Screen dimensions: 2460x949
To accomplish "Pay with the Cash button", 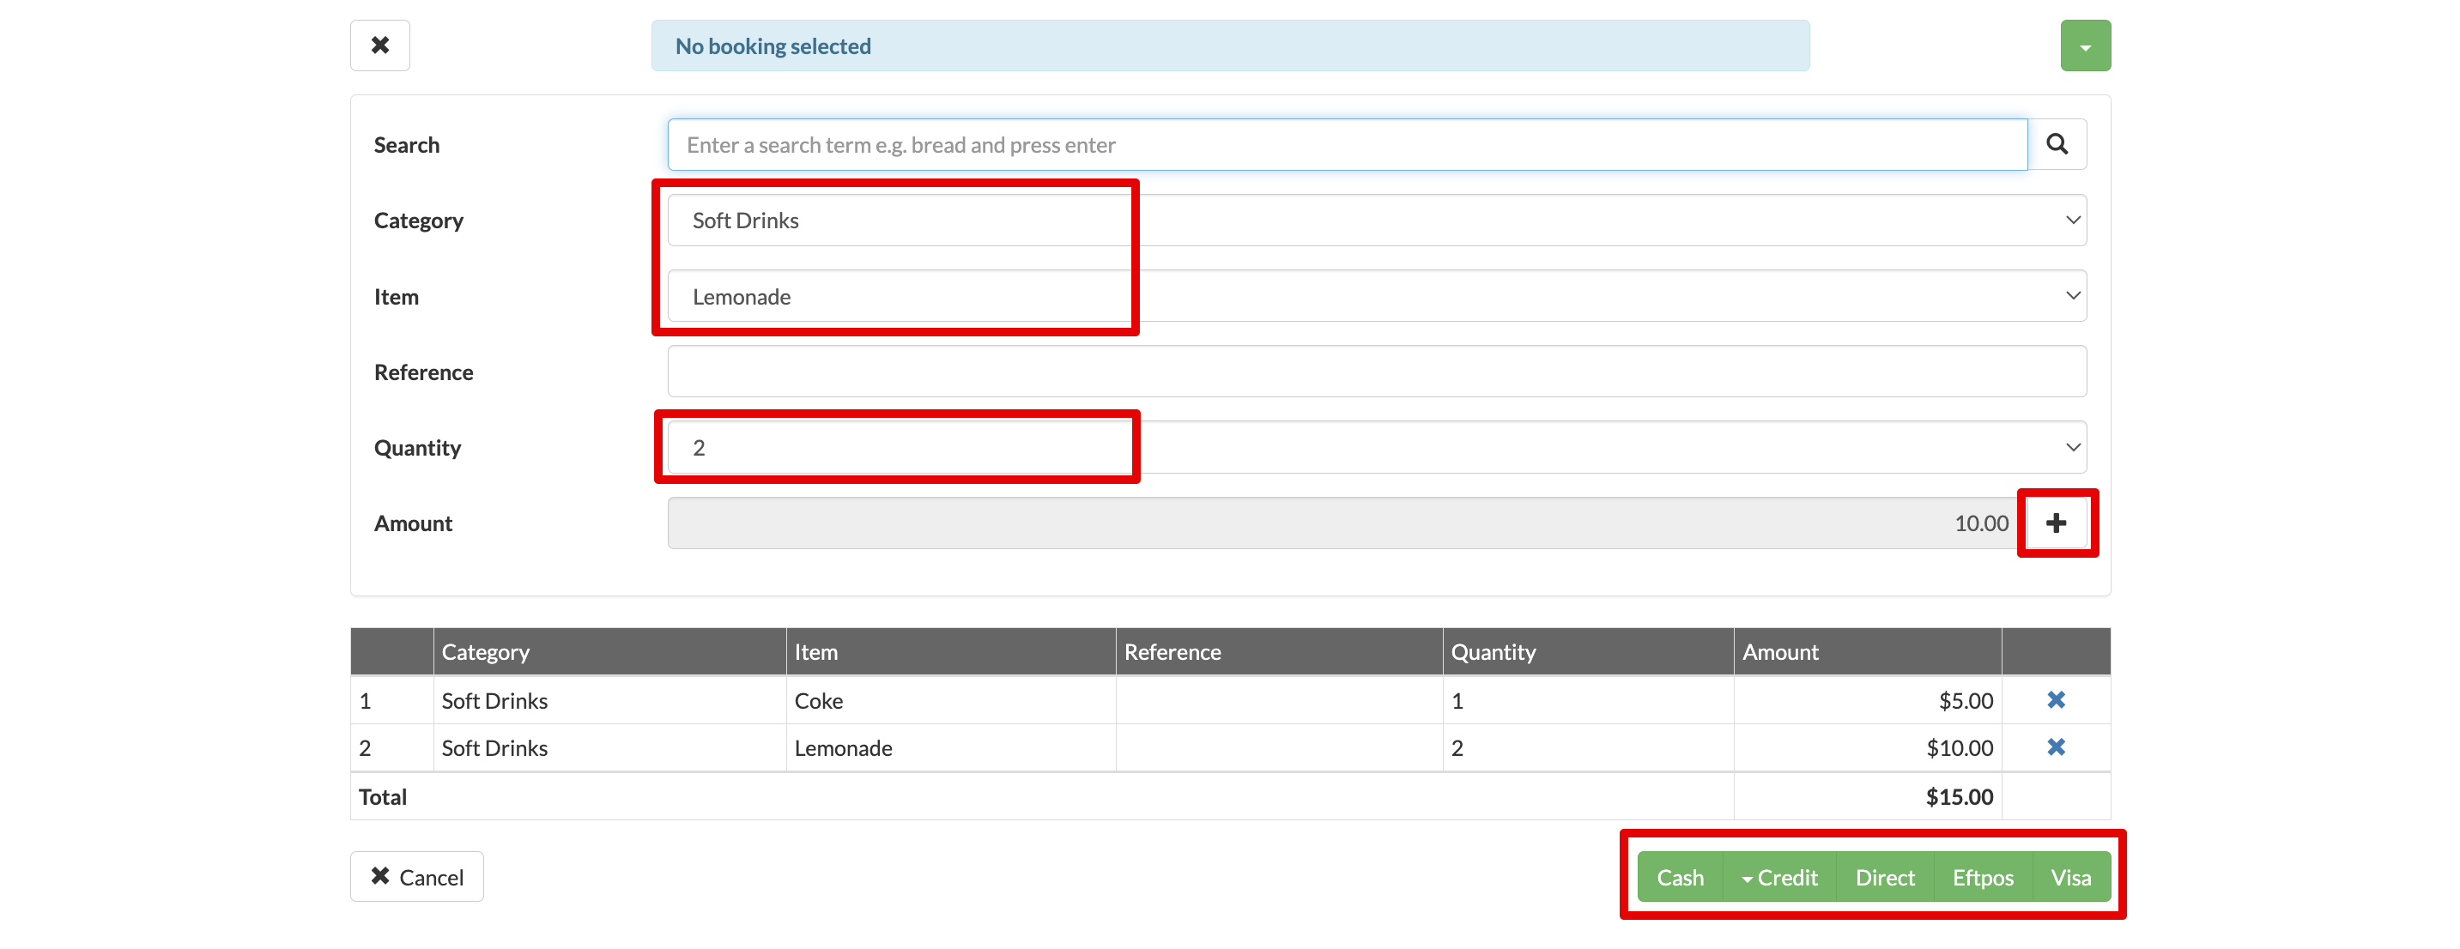I will pyautogui.click(x=1679, y=878).
